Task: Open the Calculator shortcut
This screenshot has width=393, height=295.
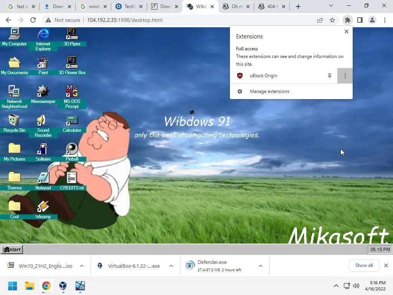Action: (x=72, y=123)
